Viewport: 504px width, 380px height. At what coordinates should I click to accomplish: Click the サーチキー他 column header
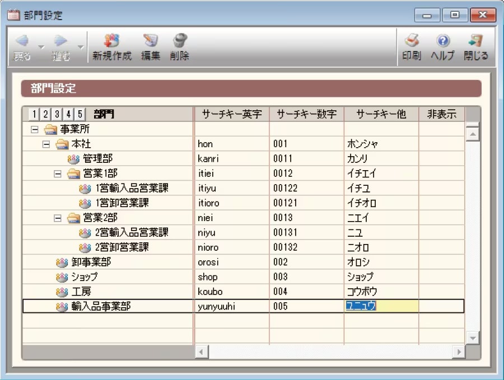click(381, 114)
